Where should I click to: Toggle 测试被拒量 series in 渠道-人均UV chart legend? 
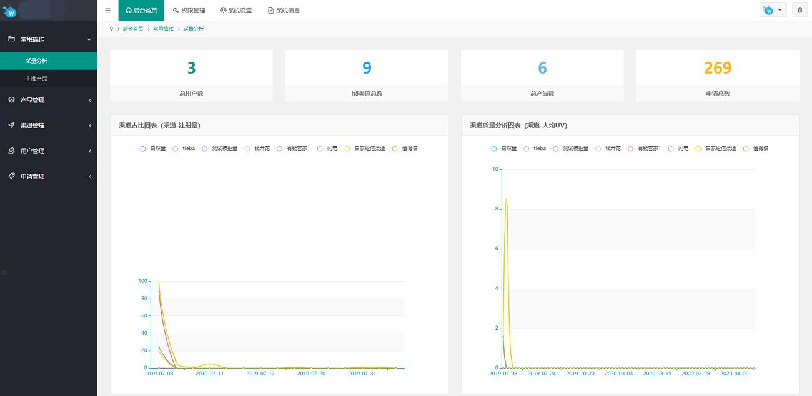[570, 149]
